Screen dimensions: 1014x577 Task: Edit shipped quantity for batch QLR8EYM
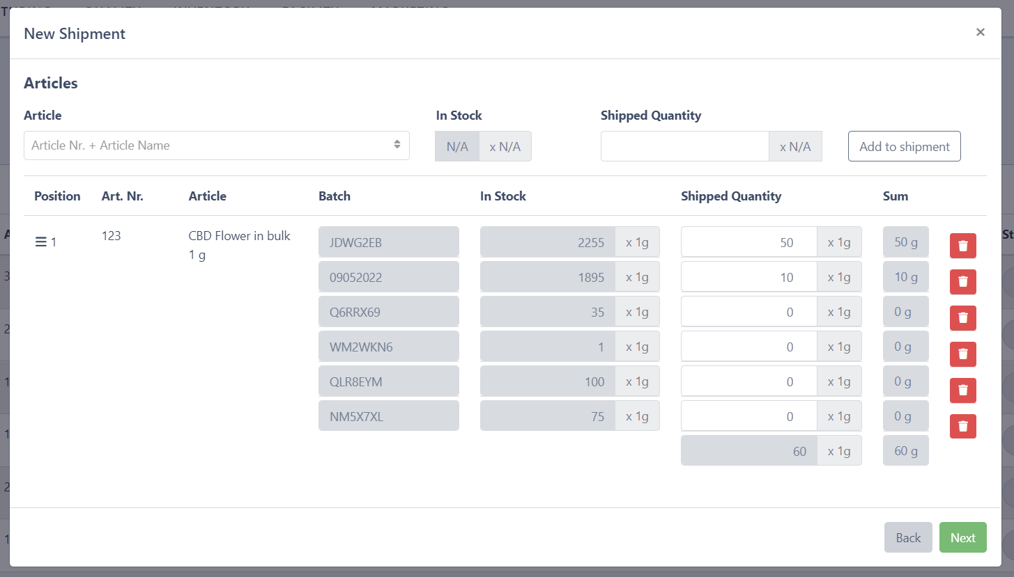748,381
